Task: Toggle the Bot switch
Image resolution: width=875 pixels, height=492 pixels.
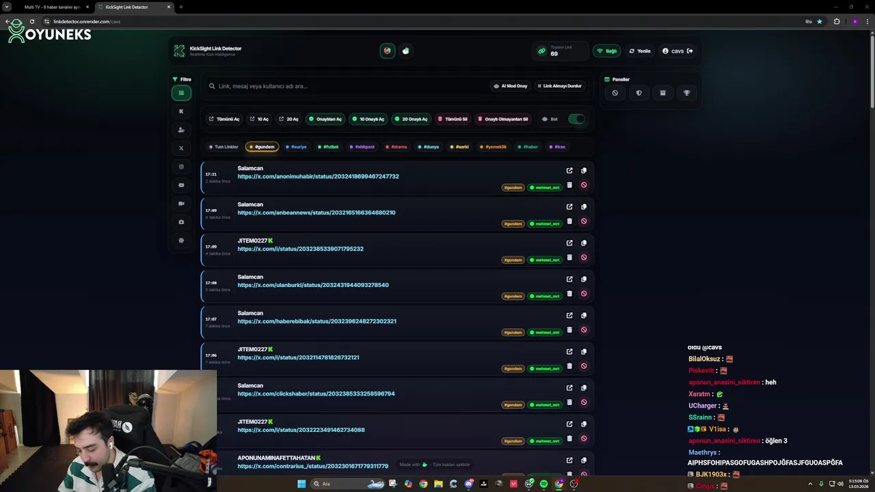Action: pos(577,119)
